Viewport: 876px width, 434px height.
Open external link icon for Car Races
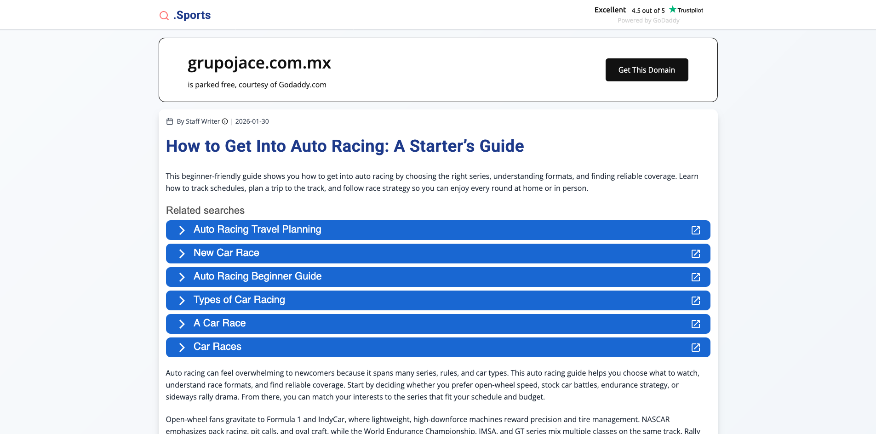pyautogui.click(x=695, y=348)
